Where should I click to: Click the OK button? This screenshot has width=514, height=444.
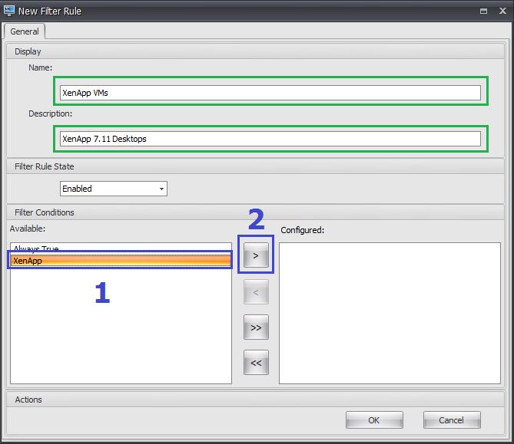pyautogui.click(x=373, y=420)
